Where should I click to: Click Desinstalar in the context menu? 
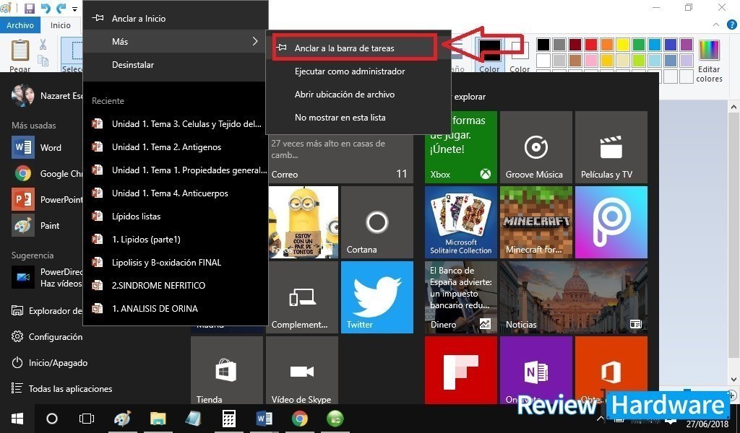[132, 65]
